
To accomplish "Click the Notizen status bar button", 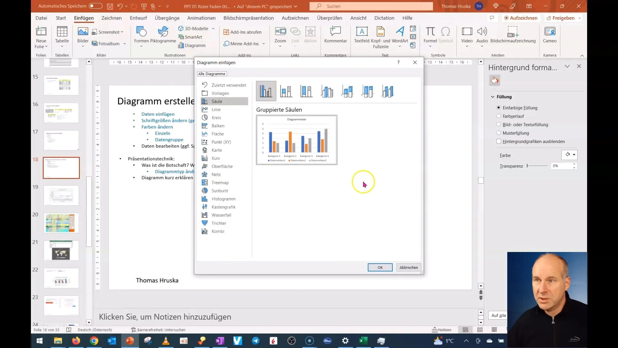I will pos(442,330).
